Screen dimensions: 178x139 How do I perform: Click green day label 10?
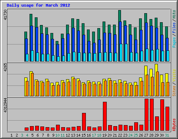point(57,135)
